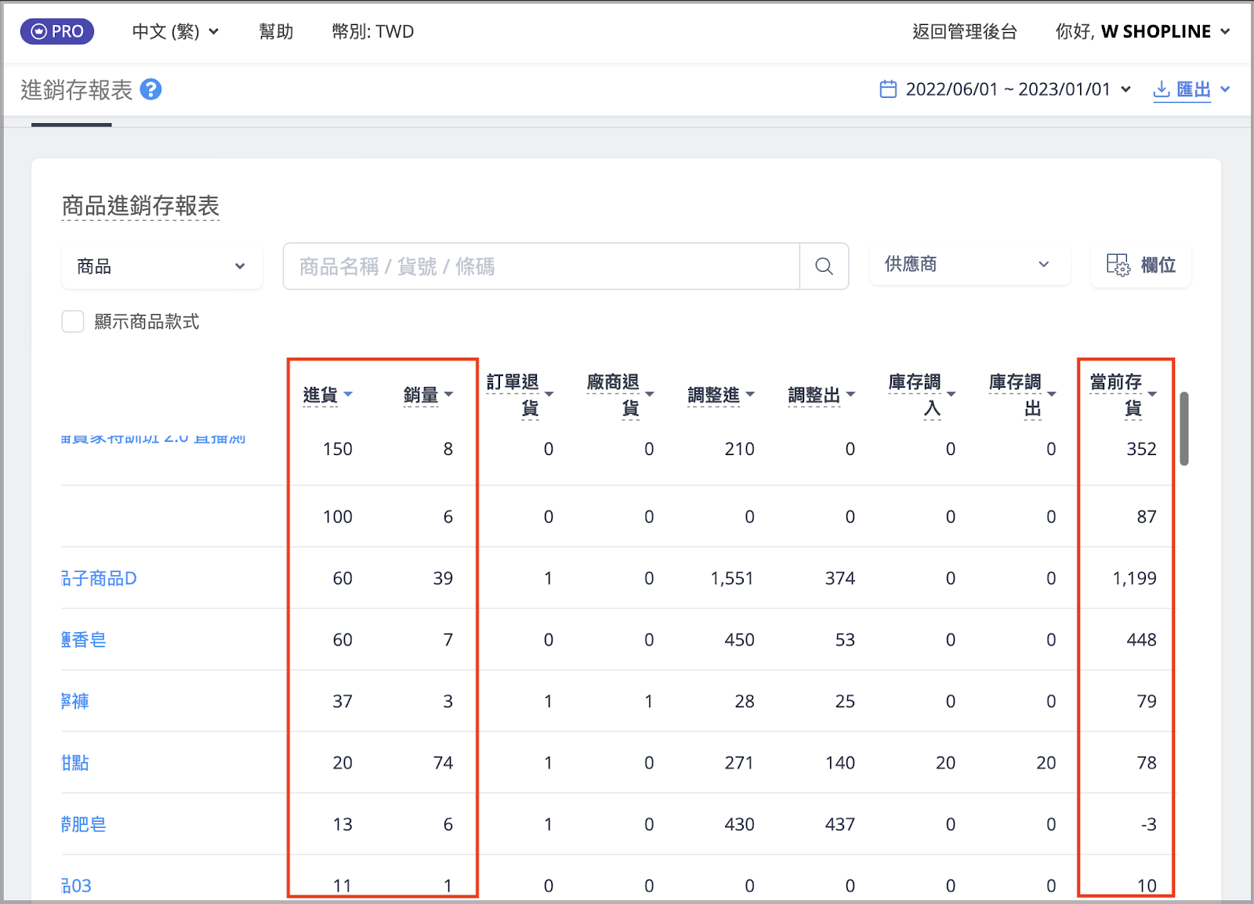
Task: Open W SHOPLINE account dropdown
Action: (1143, 31)
